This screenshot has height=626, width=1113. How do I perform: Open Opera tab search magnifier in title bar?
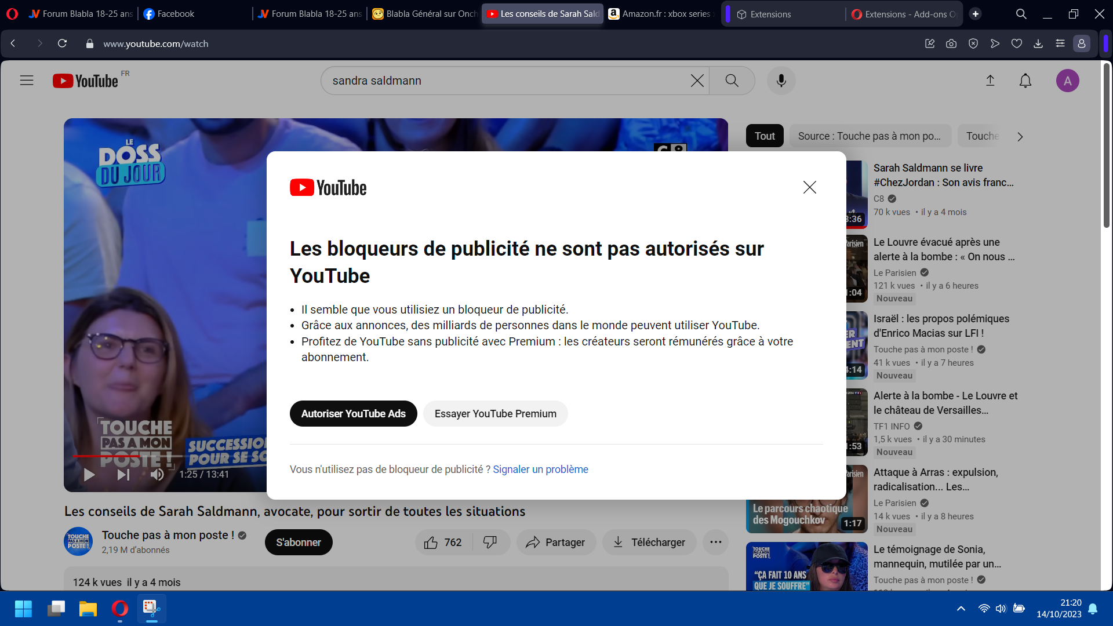[x=1021, y=14]
